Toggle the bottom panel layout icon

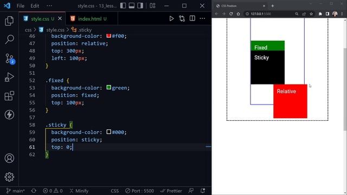coord(131,5)
